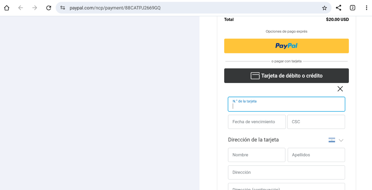Click the Dirección de la tarjeta heading

253,140
